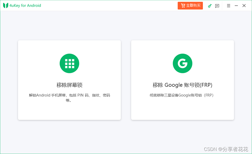The height and width of the screenshot is (154, 252).
Task: Click the 立即购买 buy now button
Action: coord(190,6)
